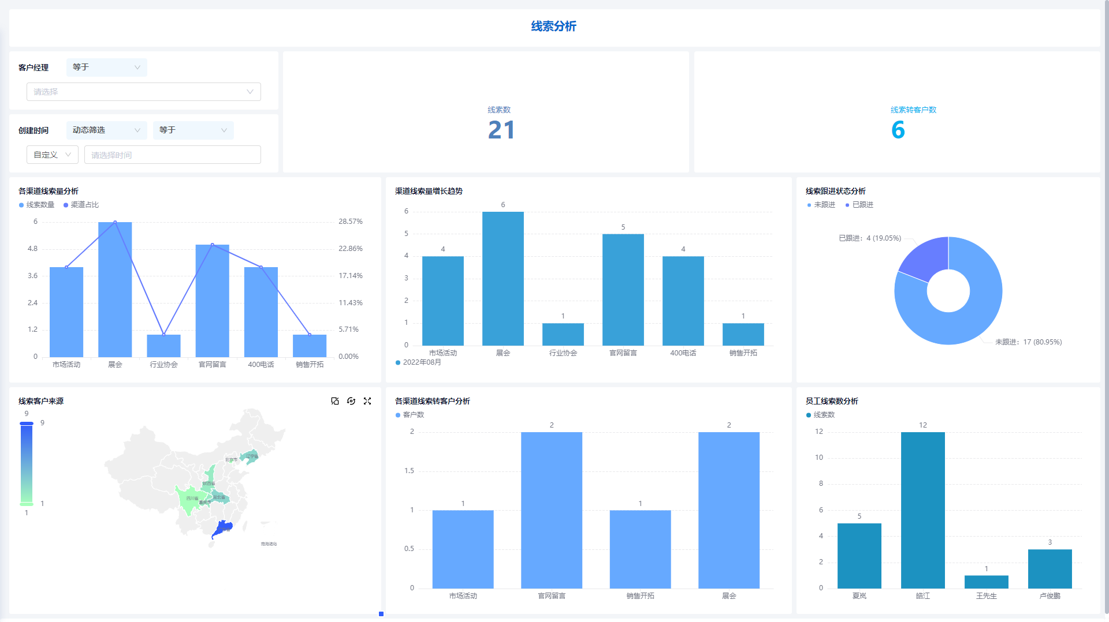Click the 展会 bar labeled 6 in growth trend
Image resolution: width=1109 pixels, height=622 pixels.
click(503, 279)
